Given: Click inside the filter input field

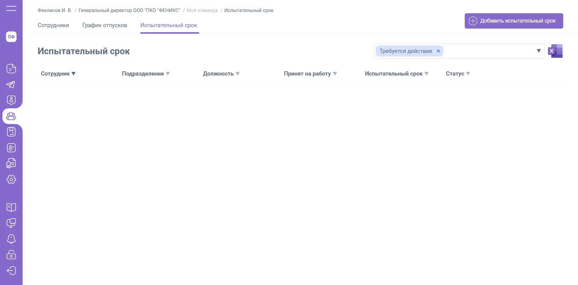Looking at the screenshot, I should [488, 51].
